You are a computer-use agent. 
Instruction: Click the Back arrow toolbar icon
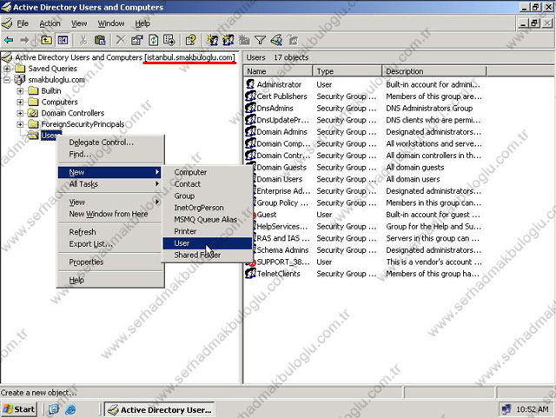[9, 40]
